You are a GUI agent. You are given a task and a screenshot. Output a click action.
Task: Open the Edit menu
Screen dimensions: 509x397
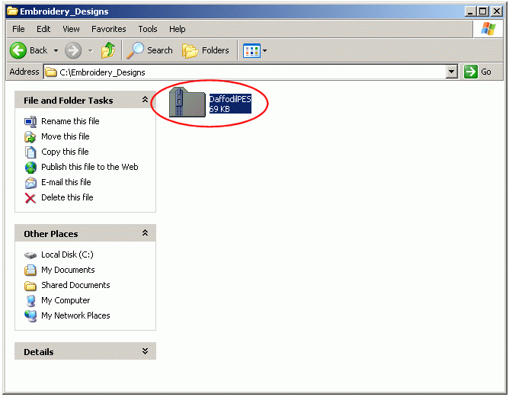(x=43, y=29)
